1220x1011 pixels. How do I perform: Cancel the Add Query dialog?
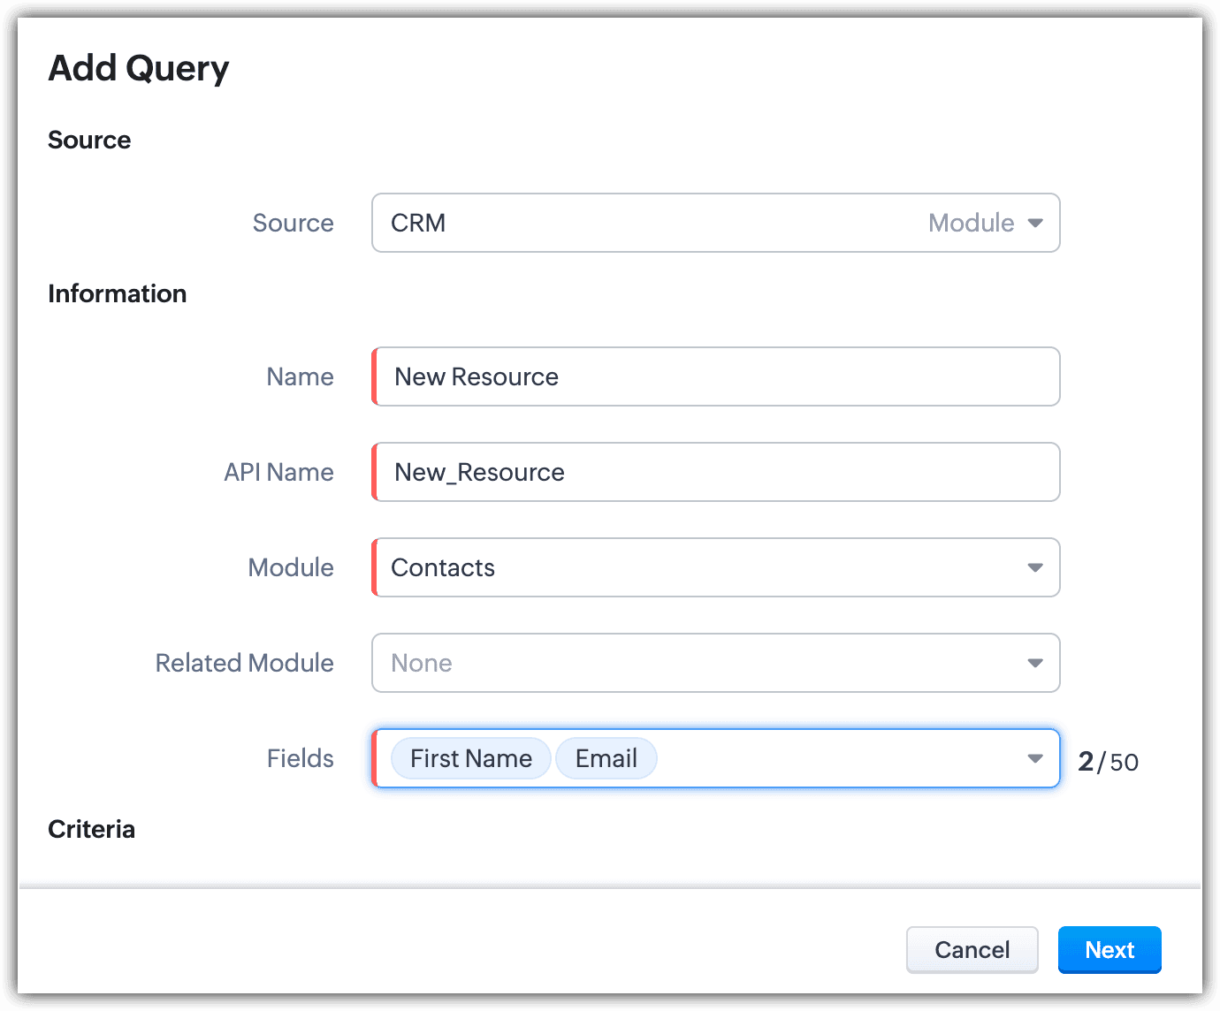[972, 949]
